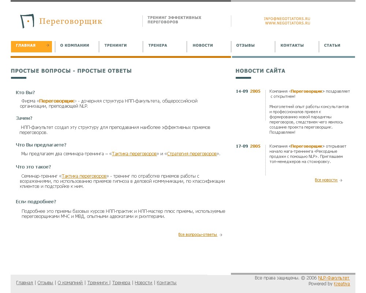Go to the Тренинги menu section
The height and width of the screenshot is (293, 366).
pyautogui.click(x=116, y=45)
